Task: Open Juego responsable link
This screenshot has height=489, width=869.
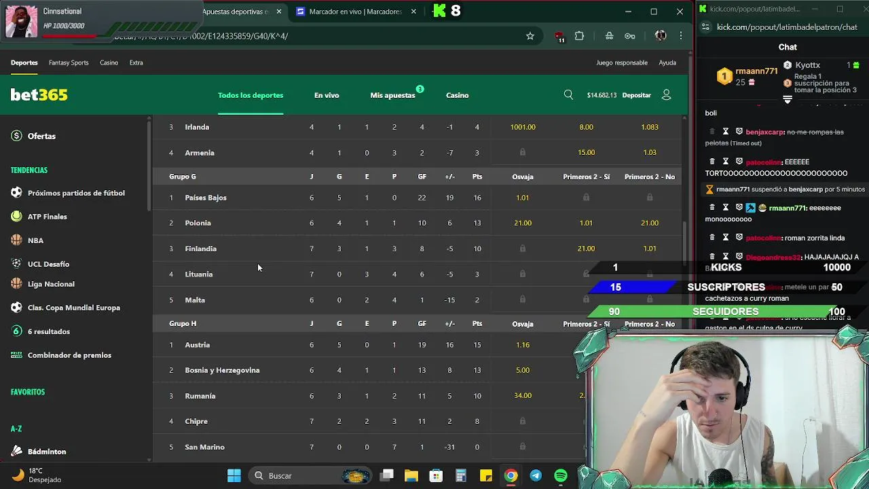Action: (622, 62)
